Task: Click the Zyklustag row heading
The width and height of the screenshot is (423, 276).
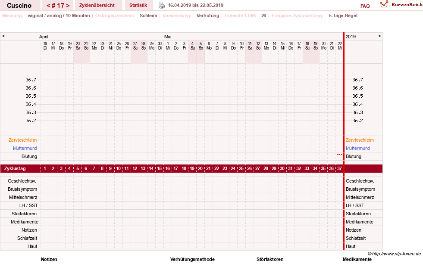Action: coord(15,168)
